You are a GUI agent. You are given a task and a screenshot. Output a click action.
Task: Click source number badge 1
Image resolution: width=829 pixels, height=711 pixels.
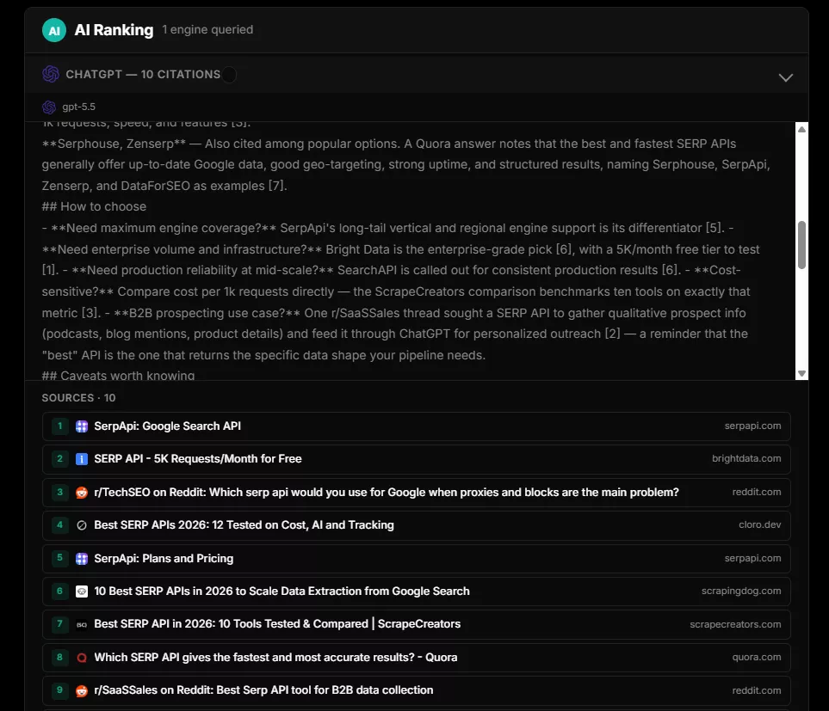click(x=59, y=426)
